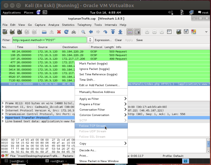The width and height of the screenshot is (211, 165).
Task: Open the File menu
Action: tap(5, 25)
